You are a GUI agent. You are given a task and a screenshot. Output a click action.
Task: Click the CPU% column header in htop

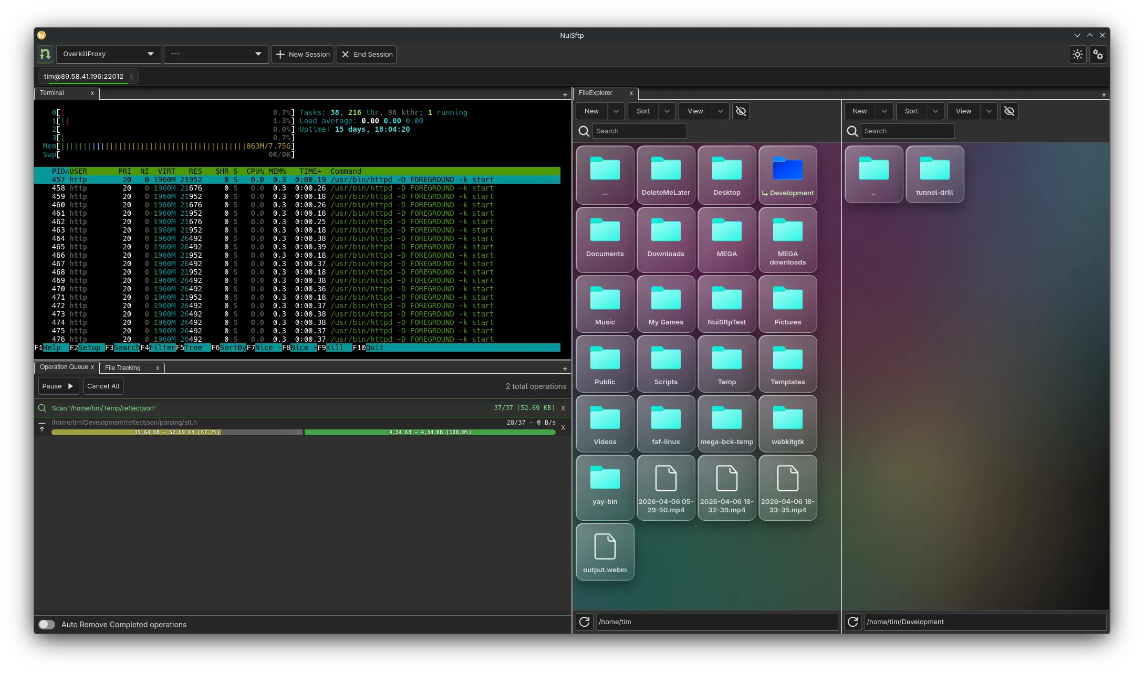[x=255, y=172]
